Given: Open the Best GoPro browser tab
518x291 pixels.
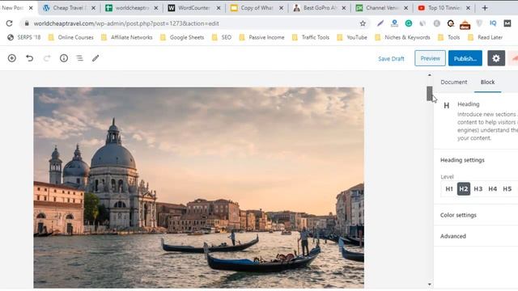Looking at the screenshot, I should tap(320, 8).
